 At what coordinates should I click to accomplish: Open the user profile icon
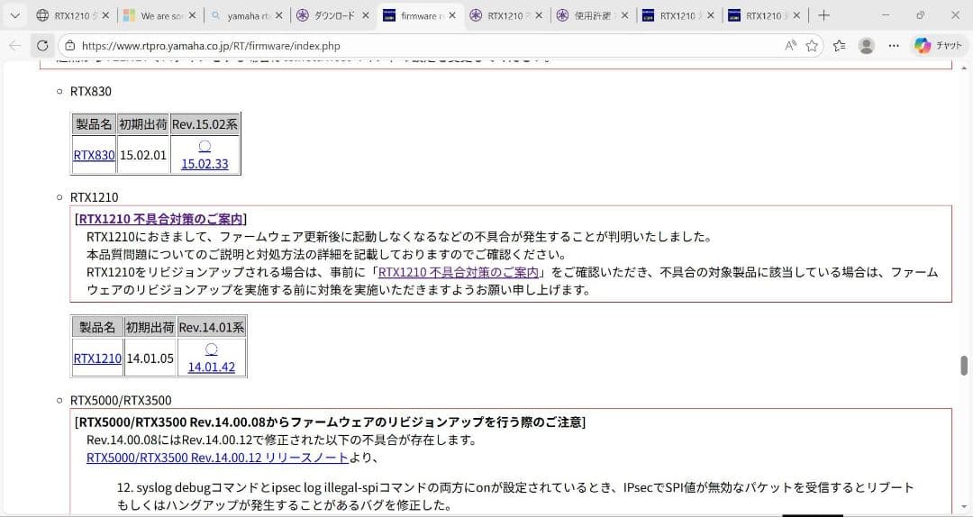pyautogui.click(x=867, y=45)
